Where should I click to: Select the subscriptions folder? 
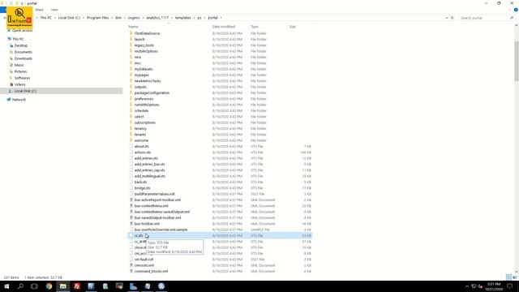click(145, 122)
